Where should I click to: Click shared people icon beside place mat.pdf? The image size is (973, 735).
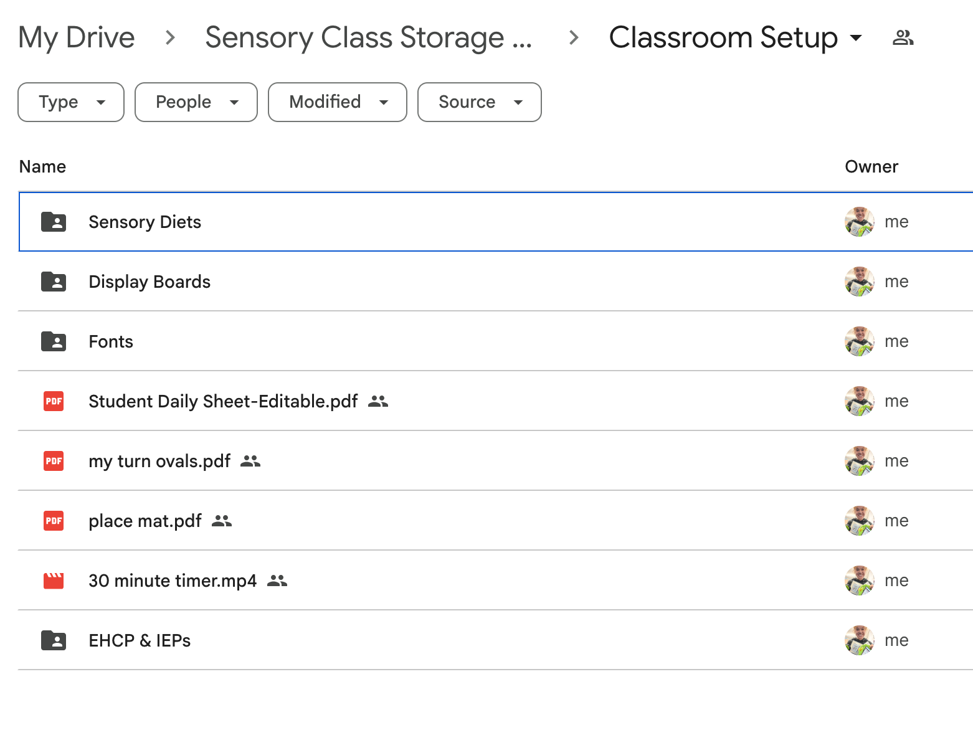[222, 521]
